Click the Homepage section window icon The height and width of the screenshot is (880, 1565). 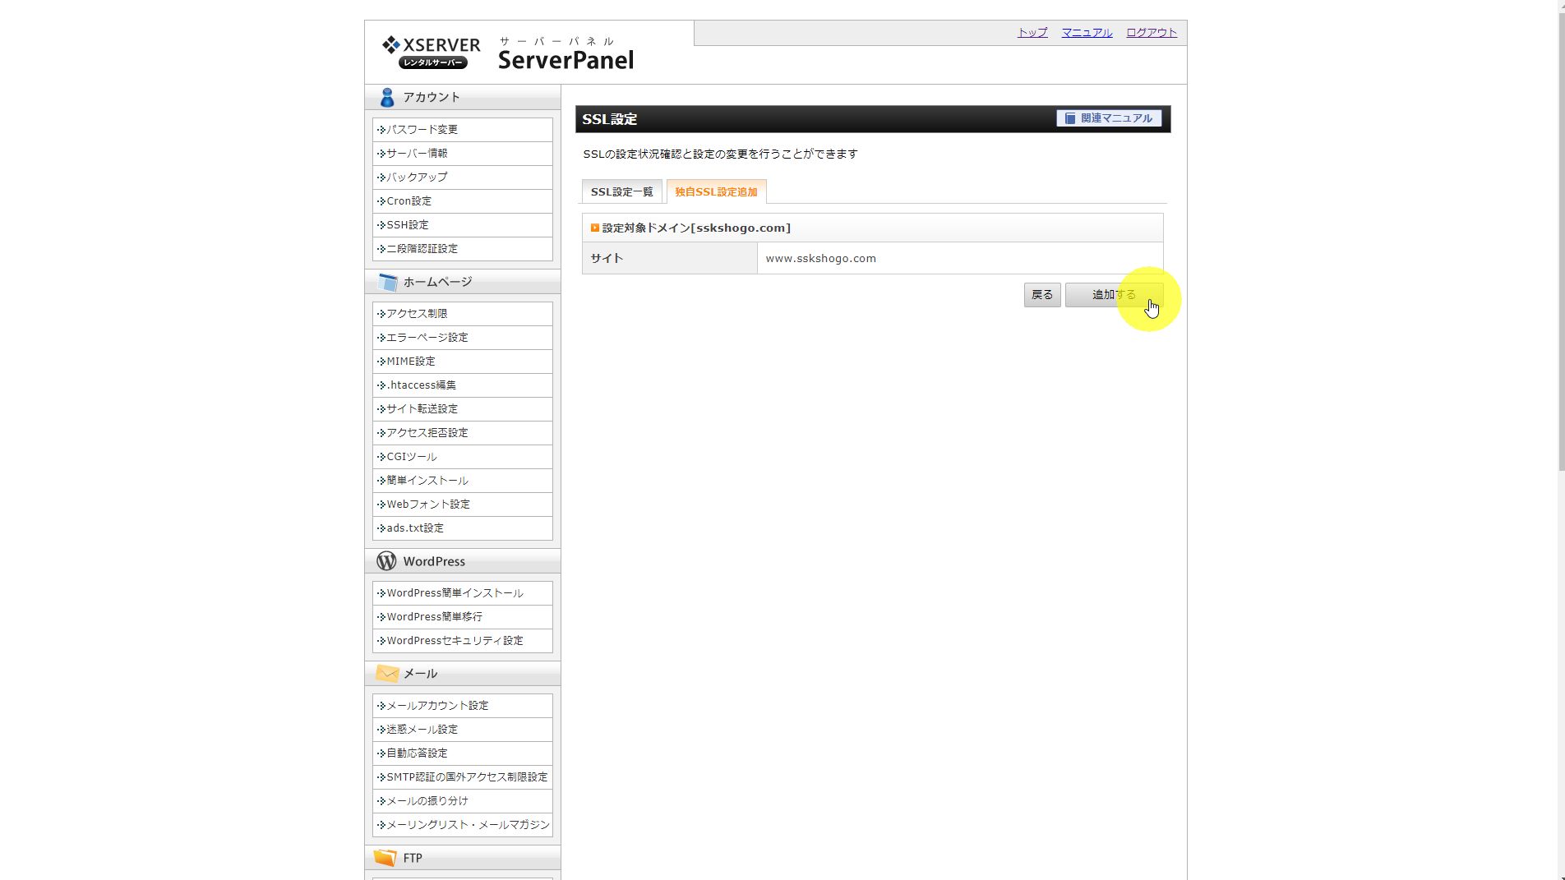point(387,283)
